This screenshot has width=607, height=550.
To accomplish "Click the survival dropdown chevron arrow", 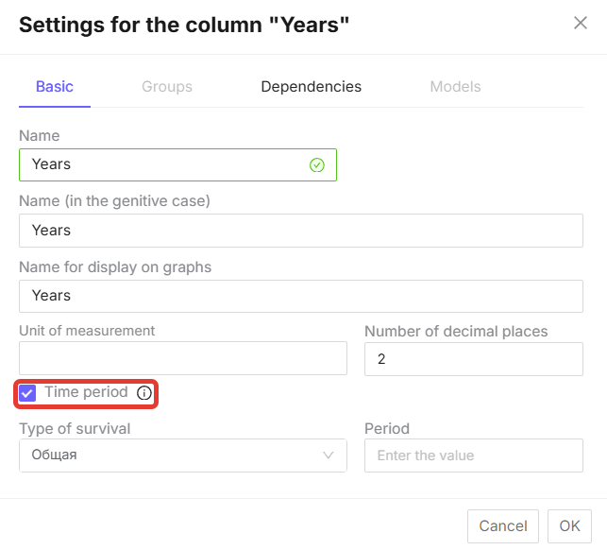I will [329, 455].
